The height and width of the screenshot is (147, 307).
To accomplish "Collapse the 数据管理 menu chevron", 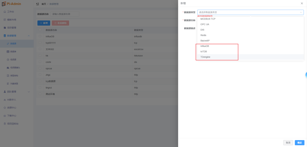I will point(29,36).
